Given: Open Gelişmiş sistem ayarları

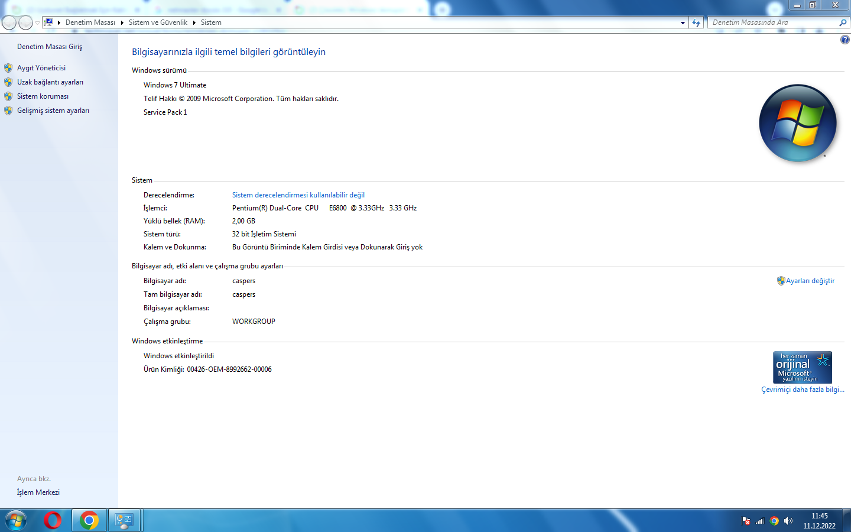Looking at the screenshot, I should (53, 111).
